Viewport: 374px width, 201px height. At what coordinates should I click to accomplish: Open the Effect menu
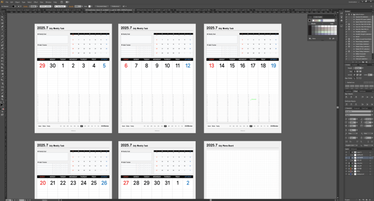pos(36,2)
